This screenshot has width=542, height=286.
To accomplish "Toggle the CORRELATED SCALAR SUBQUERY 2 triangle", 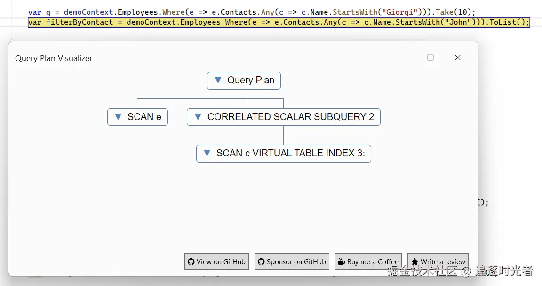I will point(198,116).
